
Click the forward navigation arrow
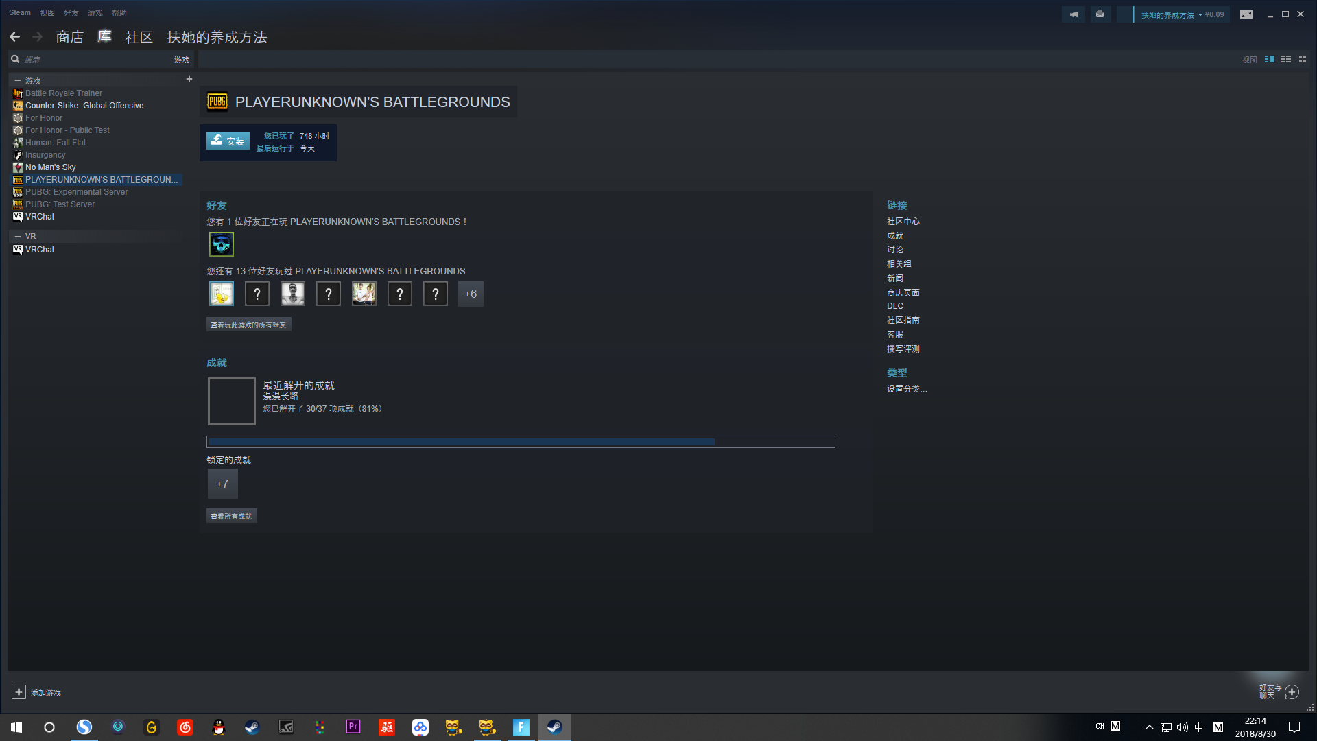[38, 37]
